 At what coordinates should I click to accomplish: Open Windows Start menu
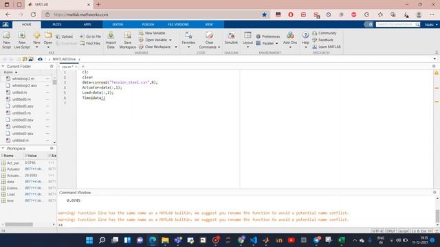89,240
